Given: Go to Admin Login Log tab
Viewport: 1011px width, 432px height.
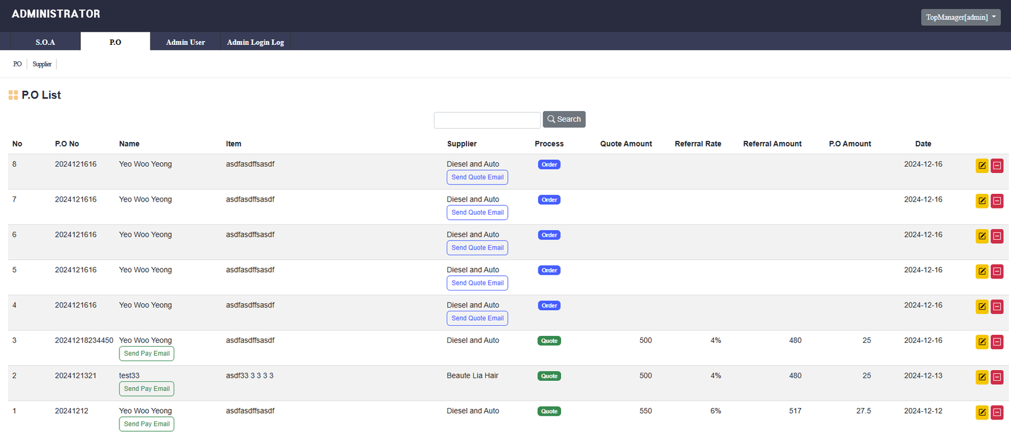Looking at the screenshot, I should point(255,42).
